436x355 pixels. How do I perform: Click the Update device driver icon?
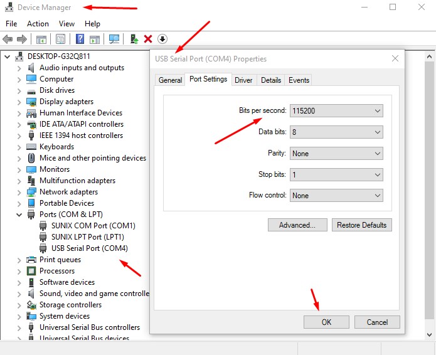tap(134, 39)
